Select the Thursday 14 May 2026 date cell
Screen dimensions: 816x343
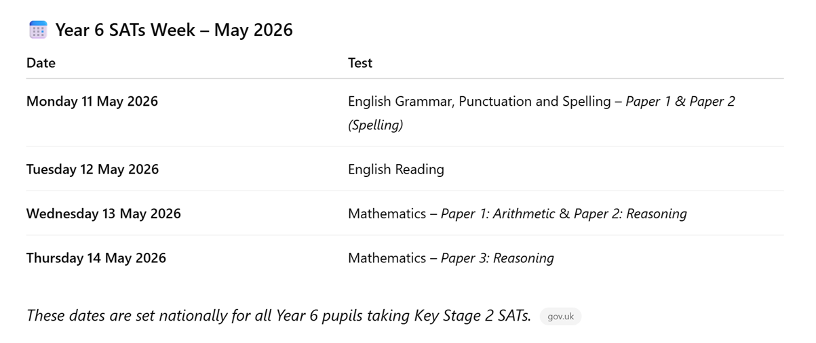pyautogui.click(x=96, y=258)
